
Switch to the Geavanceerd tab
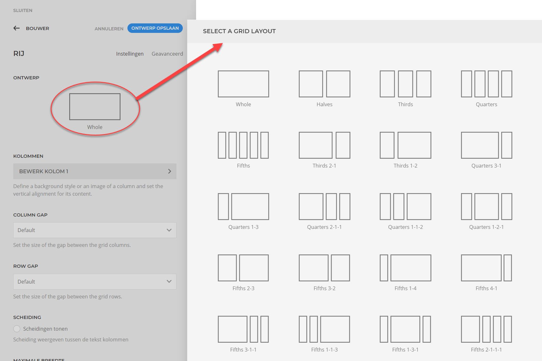point(167,54)
